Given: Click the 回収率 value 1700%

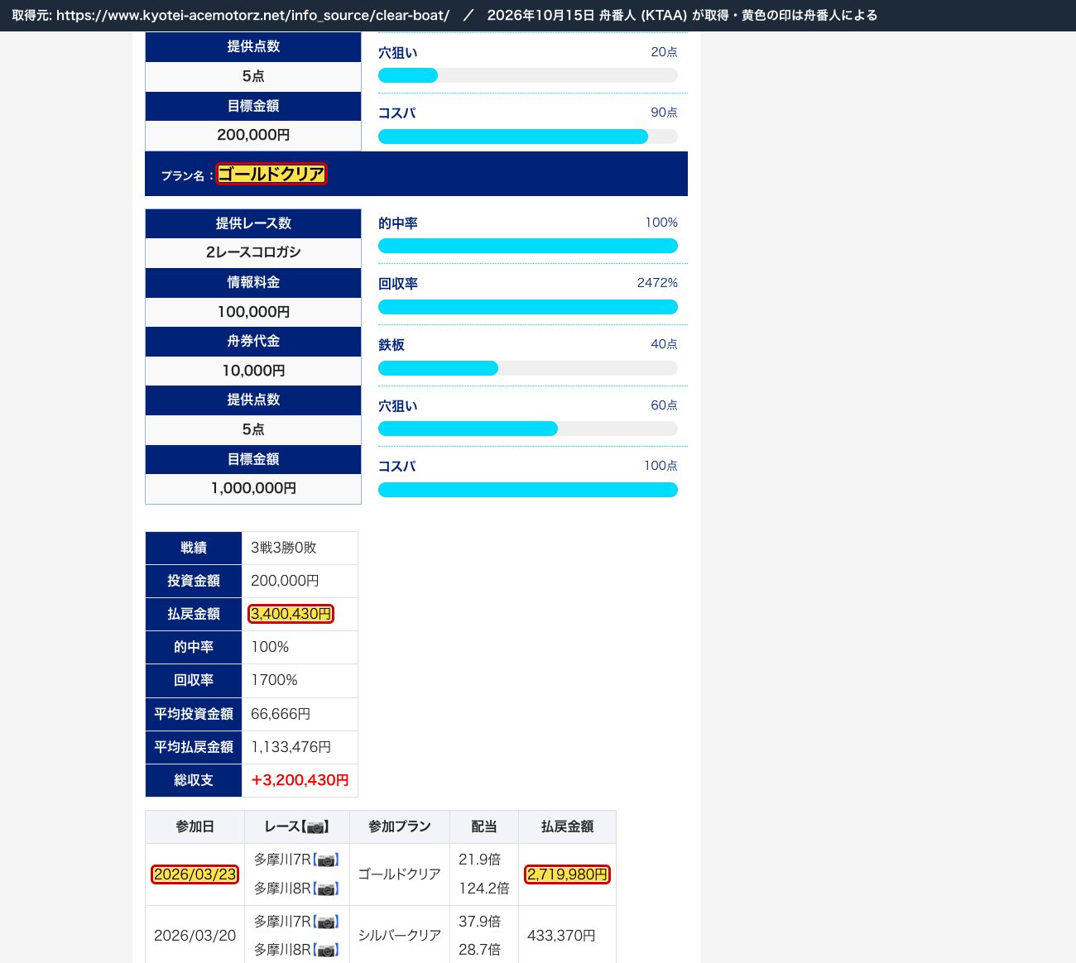Looking at the screenshot, I should 274,680.
